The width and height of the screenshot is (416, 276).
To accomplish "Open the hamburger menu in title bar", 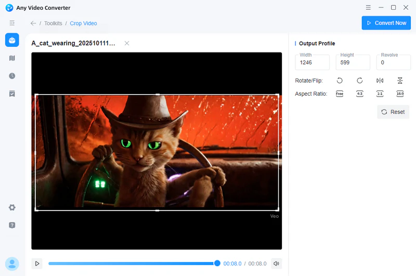I will pyautogui.click(x=368, y=8).
